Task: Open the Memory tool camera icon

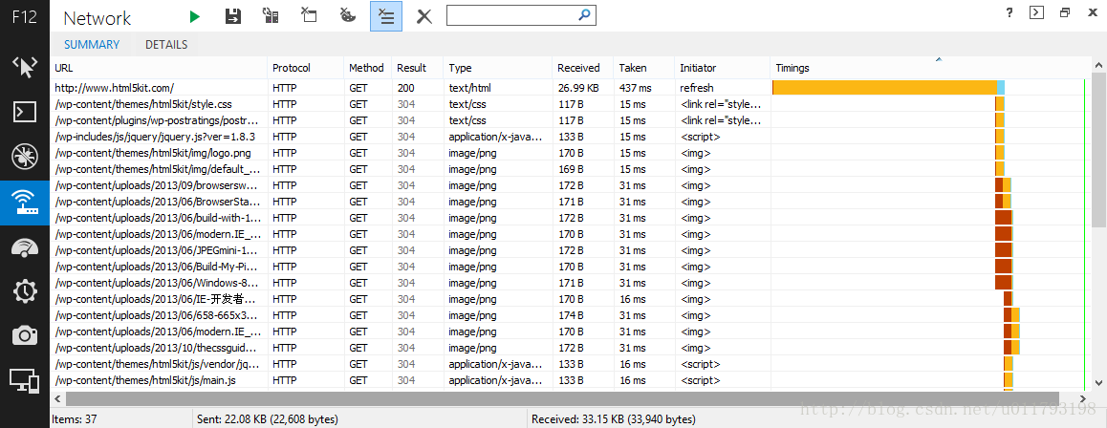Action: tap(25, 335)
